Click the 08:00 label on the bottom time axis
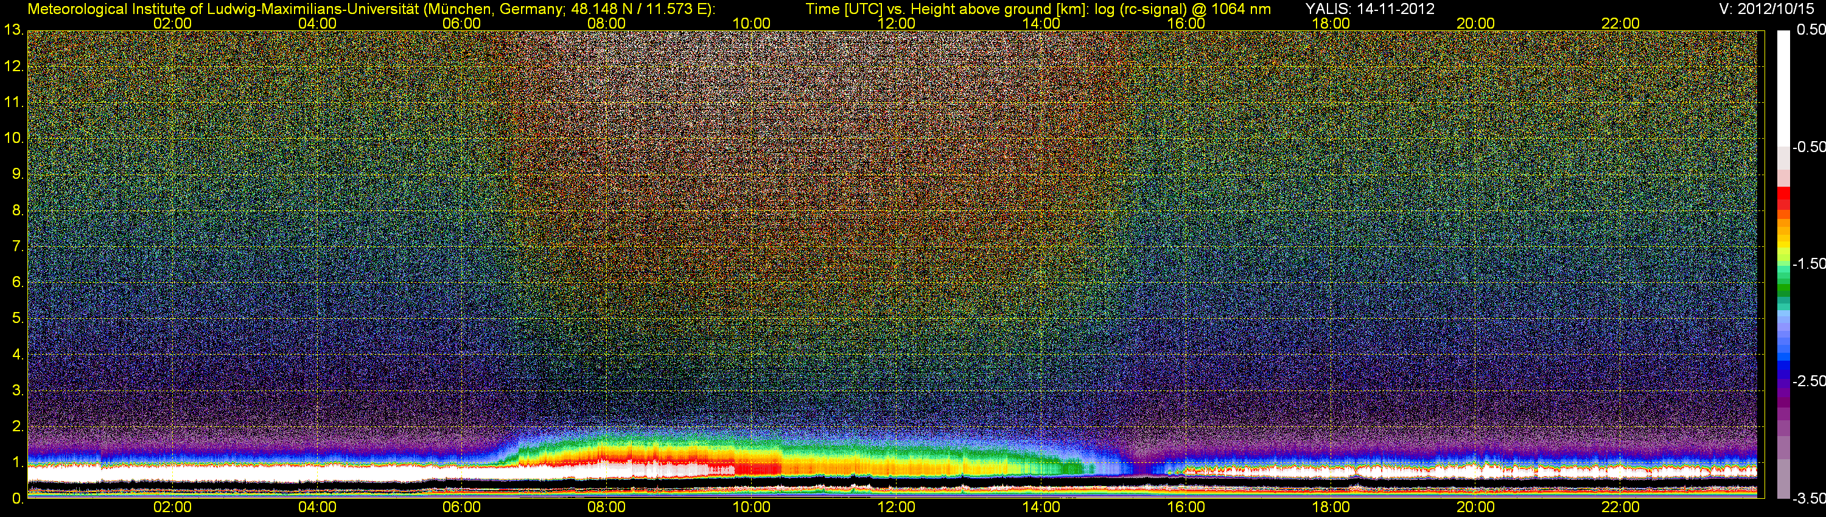 click(x=607, y=507)
